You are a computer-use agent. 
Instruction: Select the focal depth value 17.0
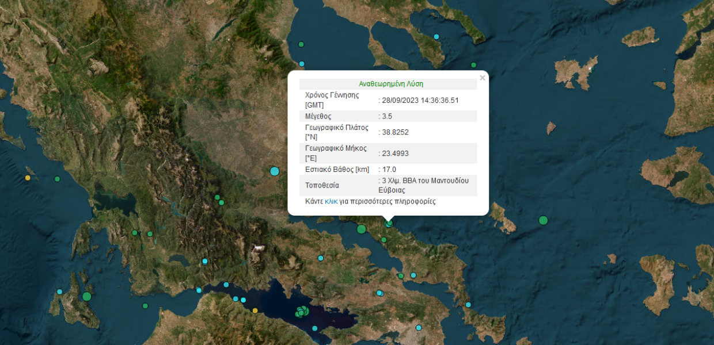coord(389,169)
